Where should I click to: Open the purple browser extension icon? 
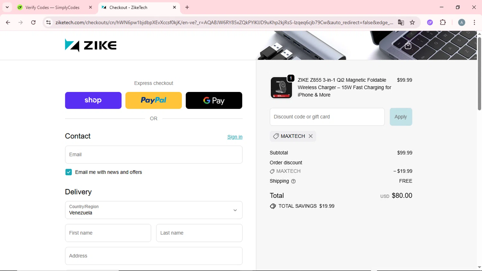tap(430, 23)
